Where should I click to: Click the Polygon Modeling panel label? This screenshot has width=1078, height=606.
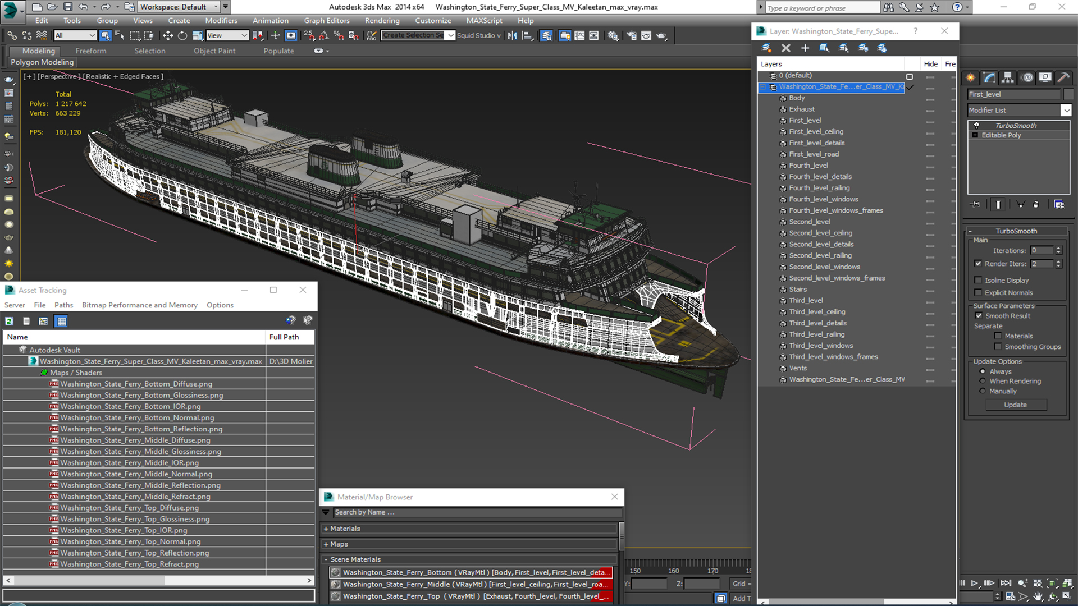(x=42, y=62)
